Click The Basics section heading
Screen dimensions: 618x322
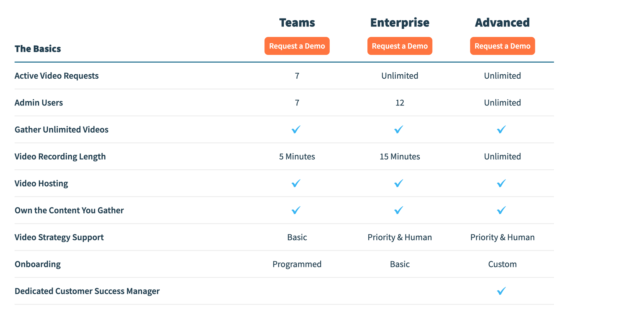click(x=38, y=49)
